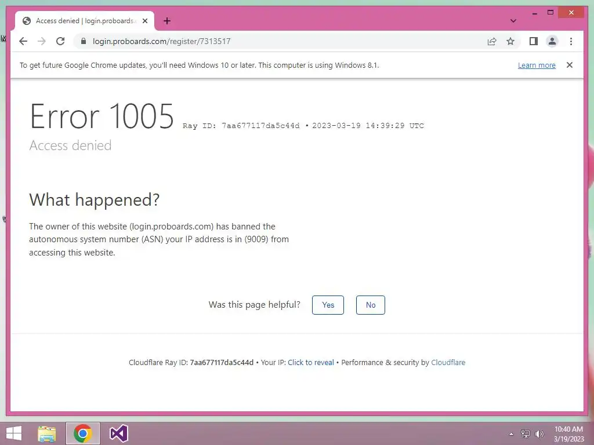Click the volume speaker tray icon

tap(539, 433)
